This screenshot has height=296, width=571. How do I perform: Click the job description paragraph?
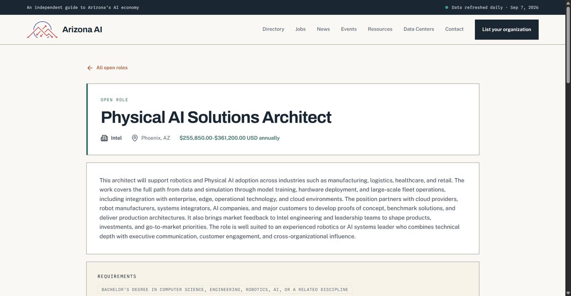pyautogui.click(x=283, y=208)
